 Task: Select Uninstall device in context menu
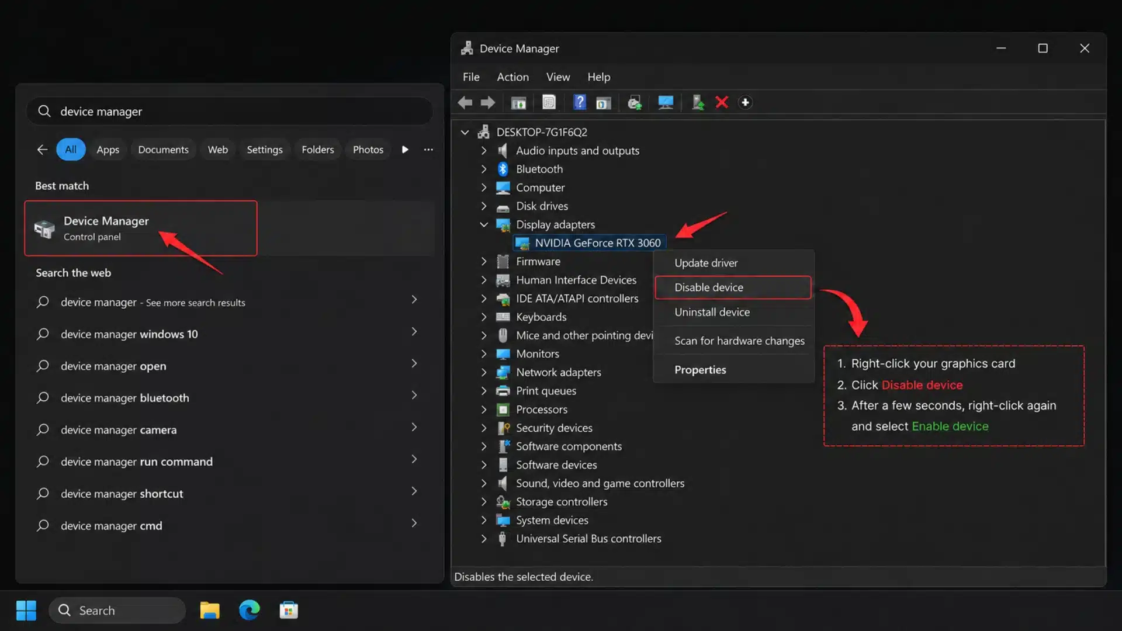click(x=733, y=312)
